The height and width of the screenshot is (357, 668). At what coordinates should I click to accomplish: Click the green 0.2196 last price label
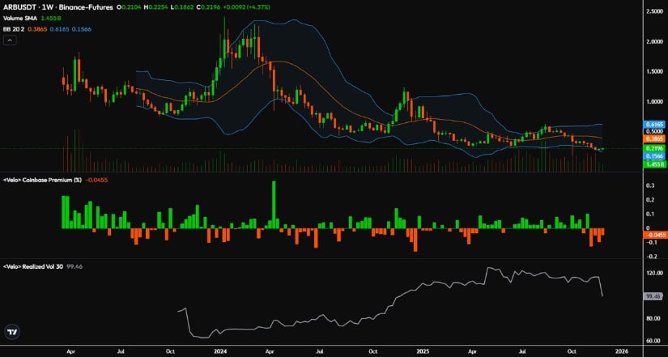[654, 149]
